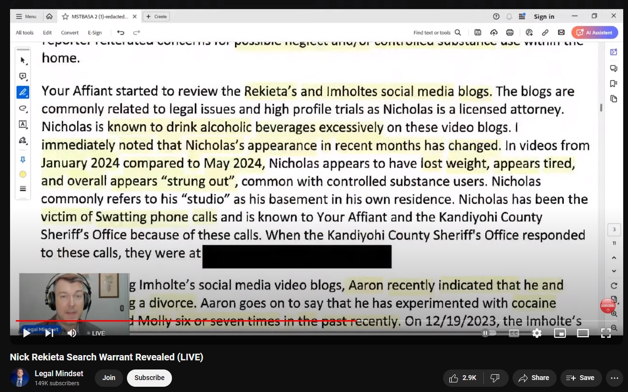628x392 pixels.
Task: Click the request e-signature person icon
Action: (529, 33)
